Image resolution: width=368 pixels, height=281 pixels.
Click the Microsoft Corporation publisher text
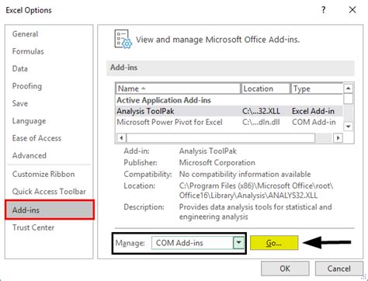(x=217, y=162)
